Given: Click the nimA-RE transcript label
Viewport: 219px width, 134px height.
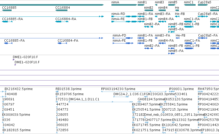Looking at the screenshot, I should pyautogui.click(x=118, y=19).
